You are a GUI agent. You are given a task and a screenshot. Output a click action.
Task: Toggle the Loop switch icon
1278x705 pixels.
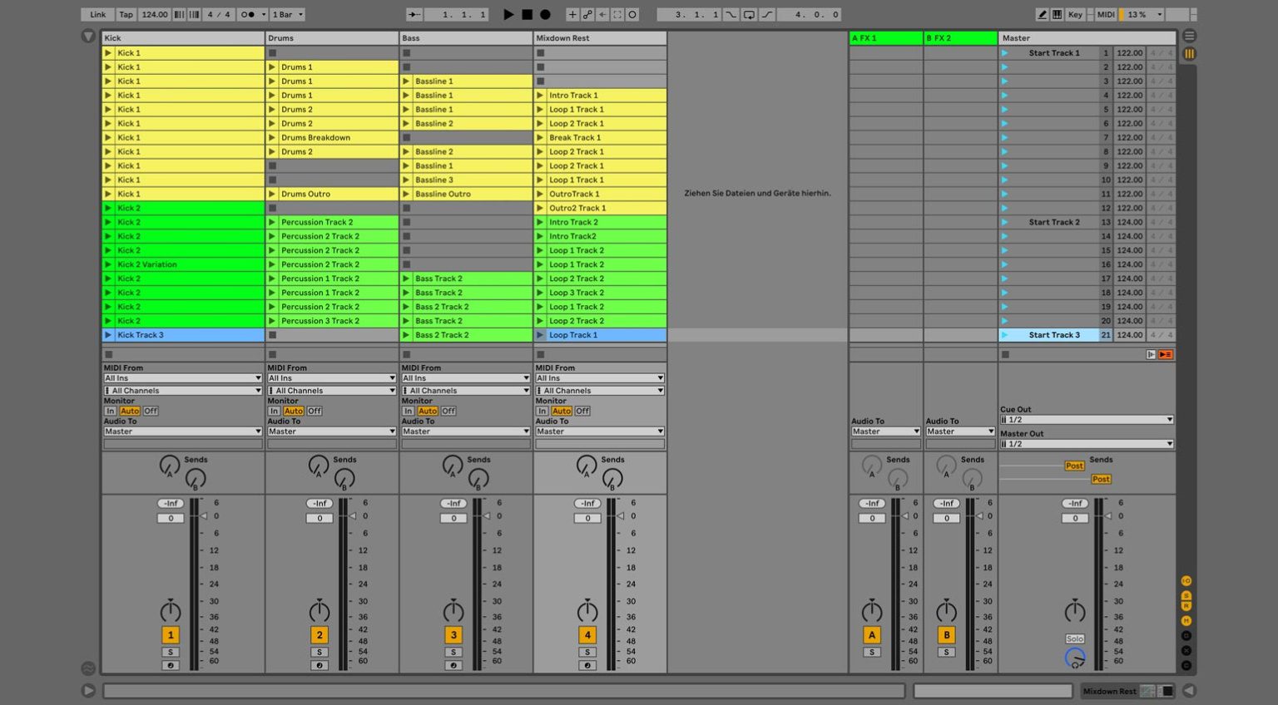pos(749,14)
